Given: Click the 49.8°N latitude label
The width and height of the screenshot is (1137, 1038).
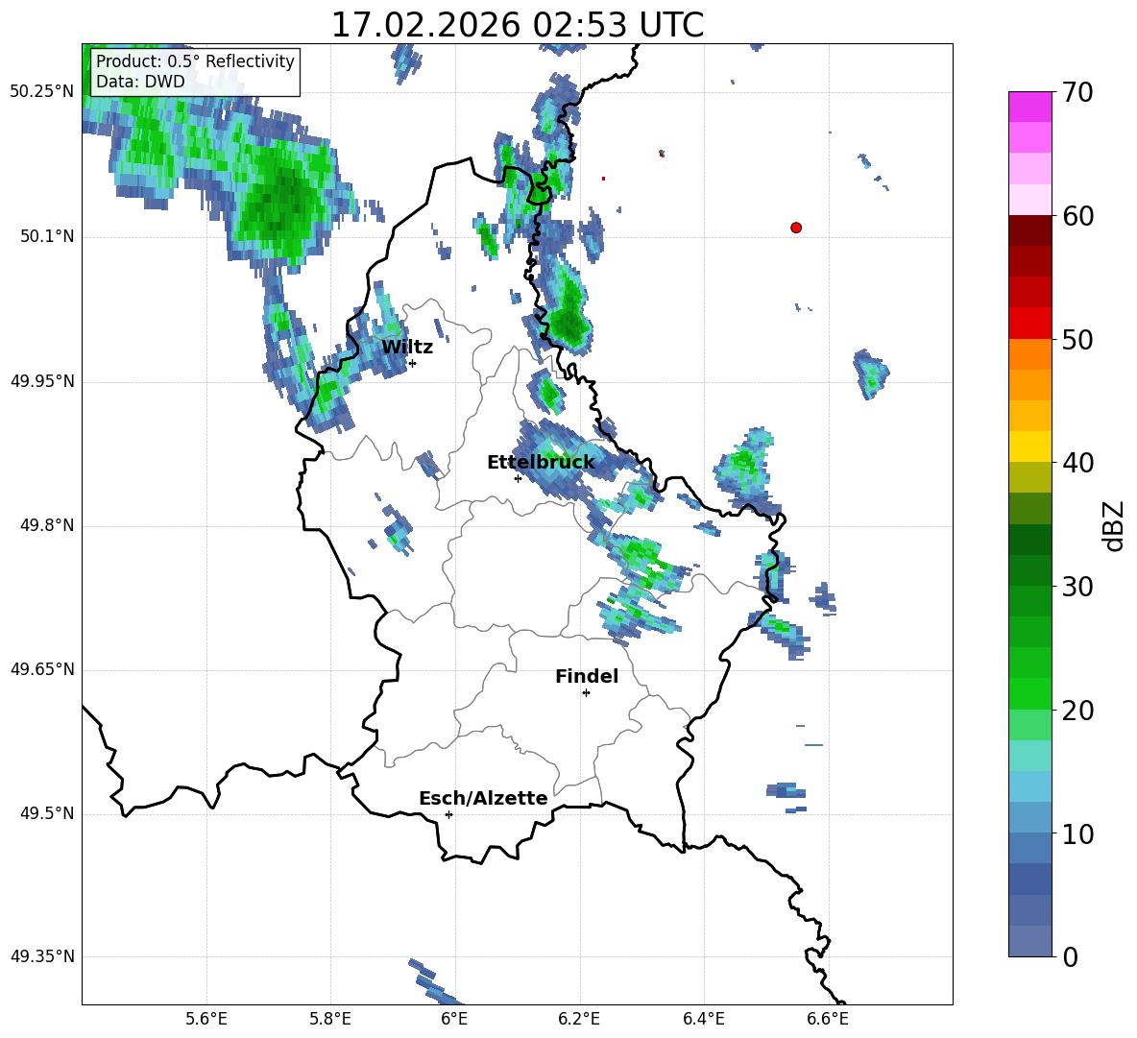Looking at the screenshot, I should [47, 525].
